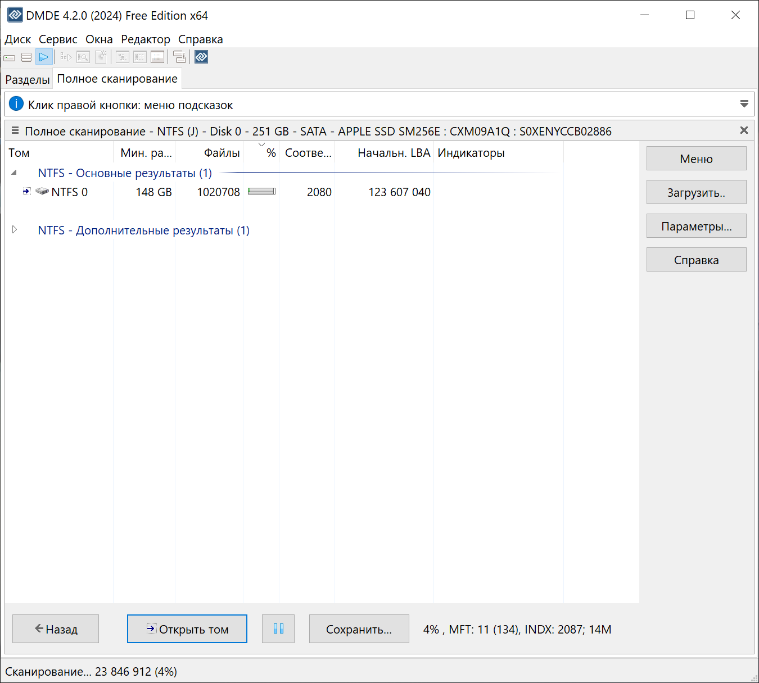Click the NTFS 0 percent progress bar
Viewport: 759px width, 683px height.
(x=261, y=192)
